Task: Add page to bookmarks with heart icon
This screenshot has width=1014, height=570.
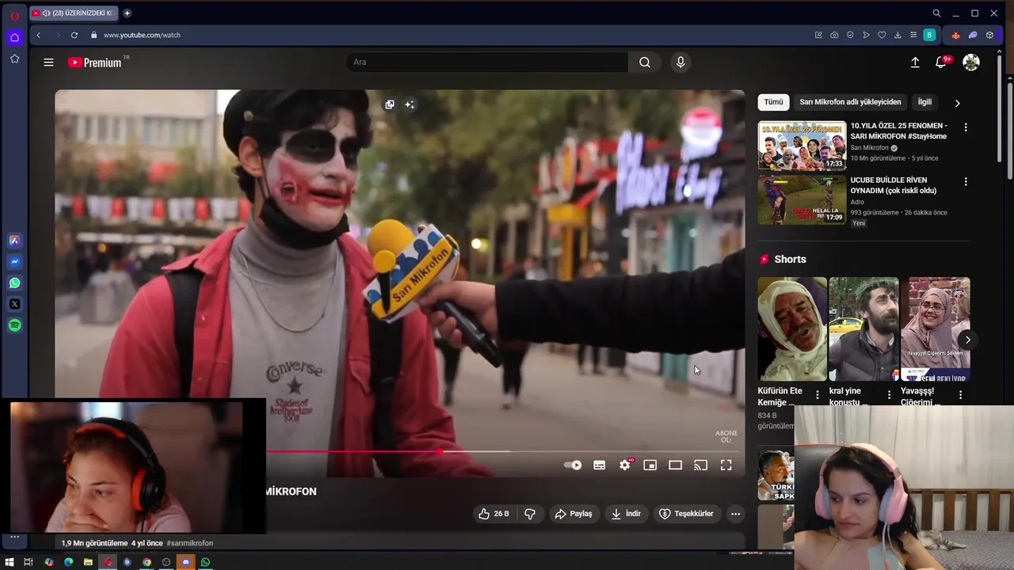Action: tap(882, 35)
